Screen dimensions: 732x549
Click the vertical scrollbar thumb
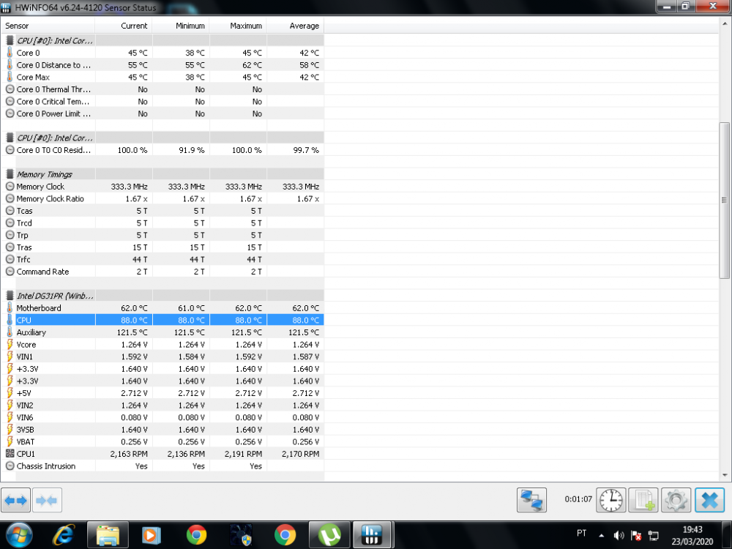(x=725, y=200)
